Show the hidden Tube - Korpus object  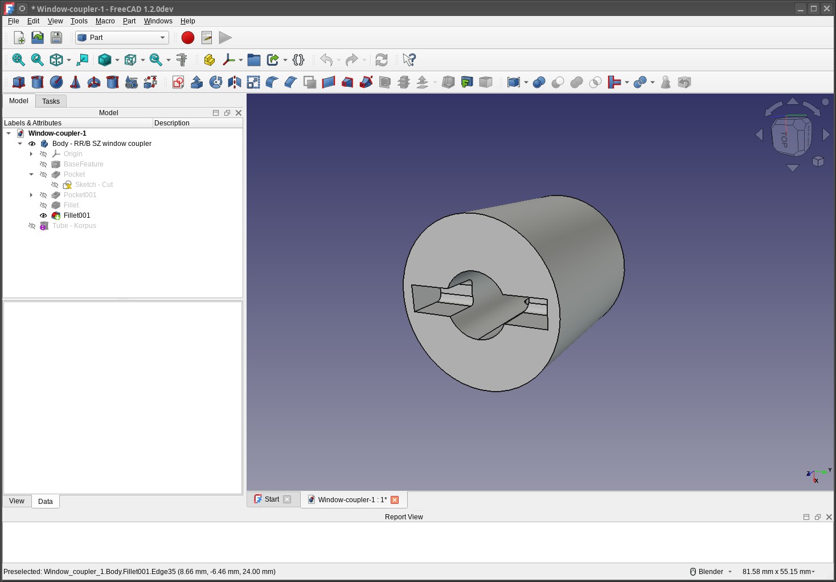click(32, 226)
